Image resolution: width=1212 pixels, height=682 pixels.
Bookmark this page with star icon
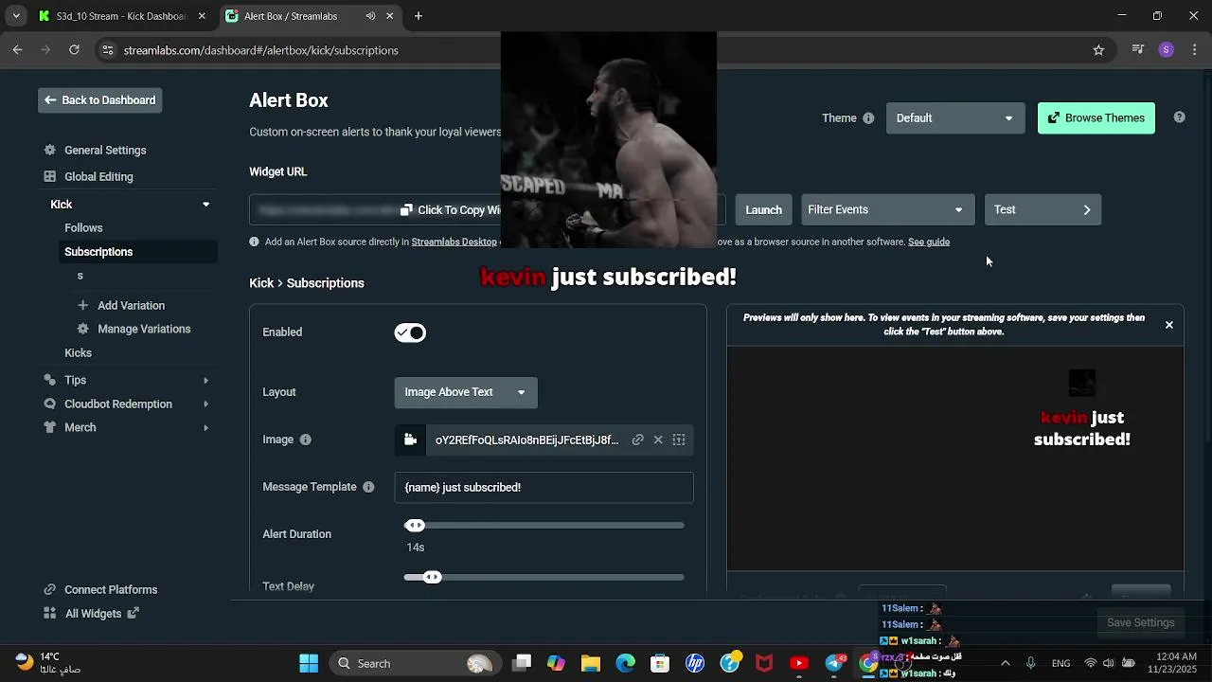1098,50
